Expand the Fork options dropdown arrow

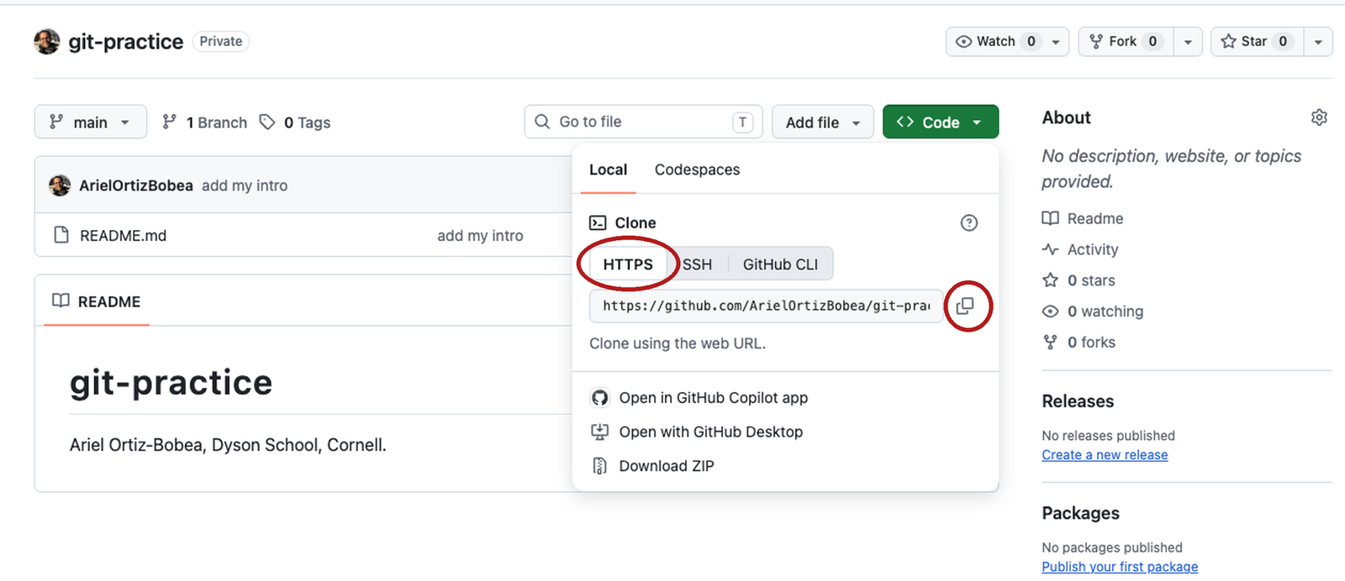coord(1188,41)
